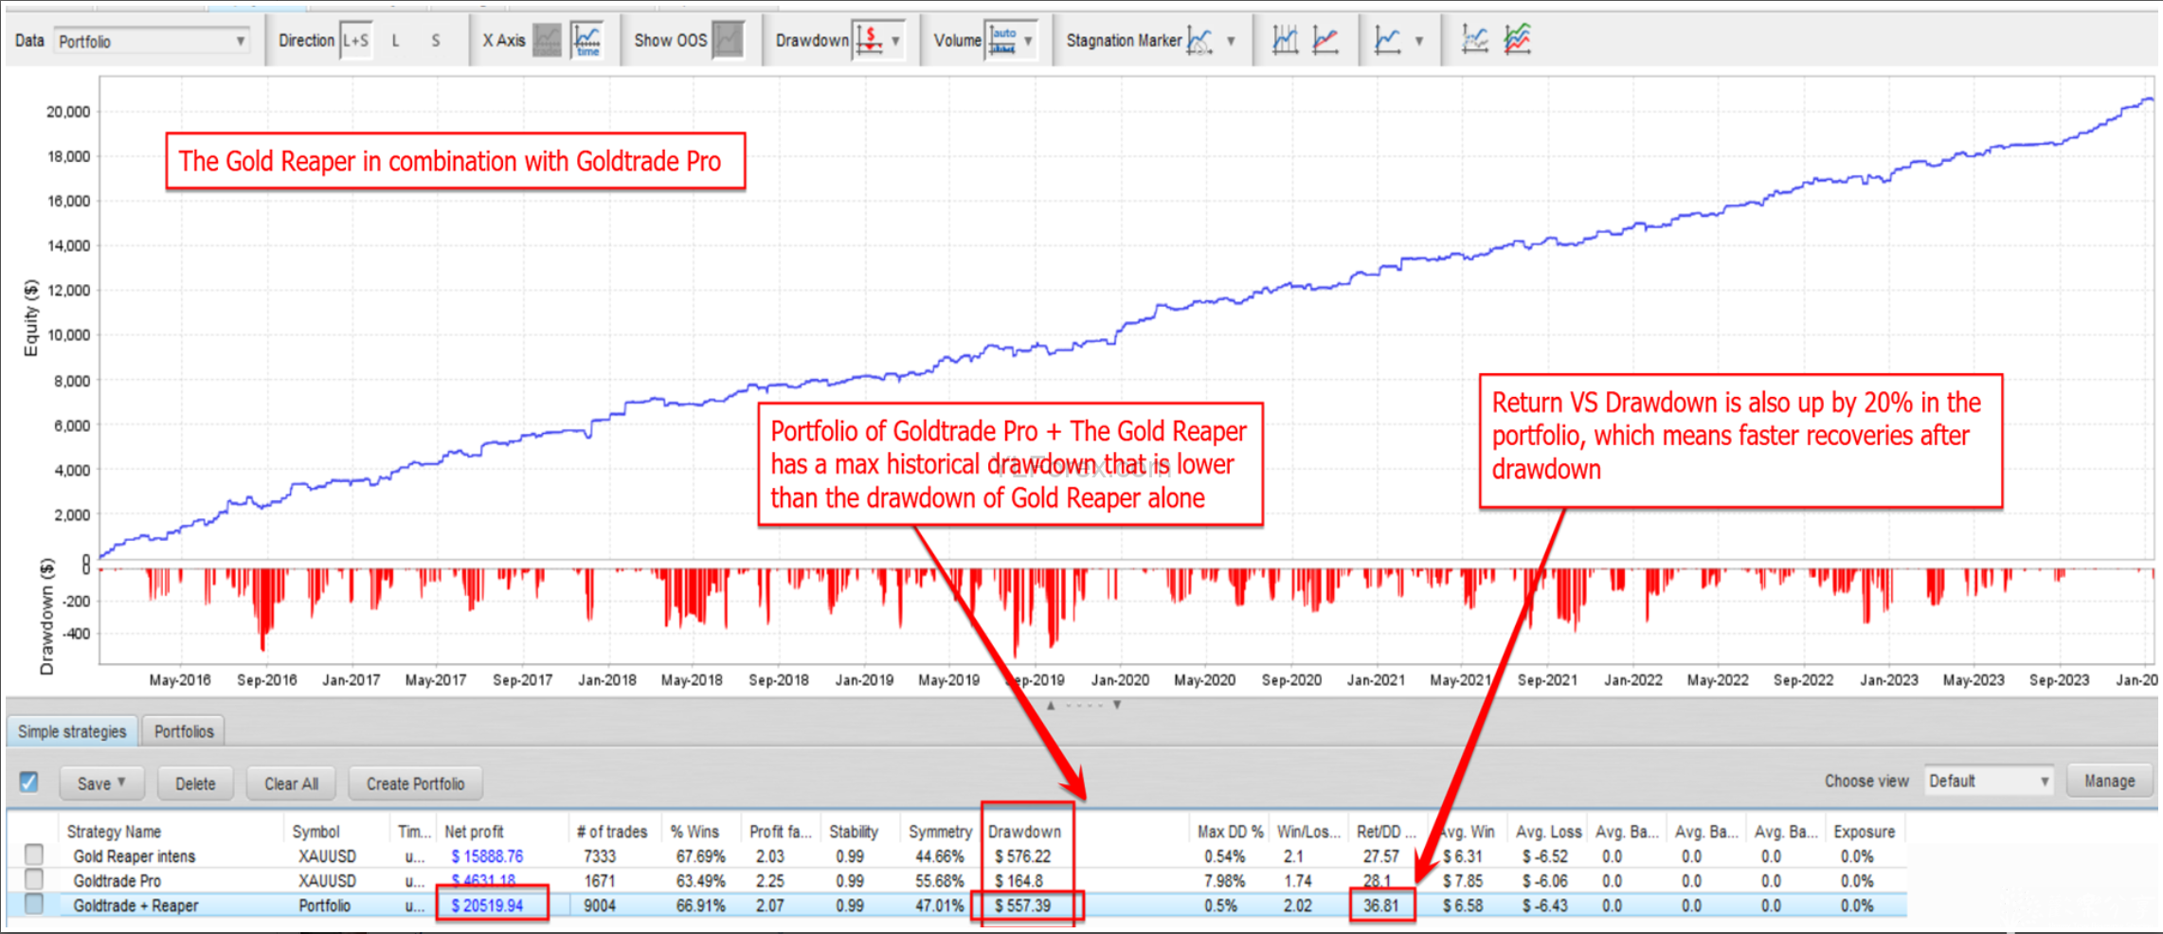The height and width of the screenshot is (934, 2163).
Task: Expand the Stagnation Marker dropdown arrow
Action: pos(1231,41)
